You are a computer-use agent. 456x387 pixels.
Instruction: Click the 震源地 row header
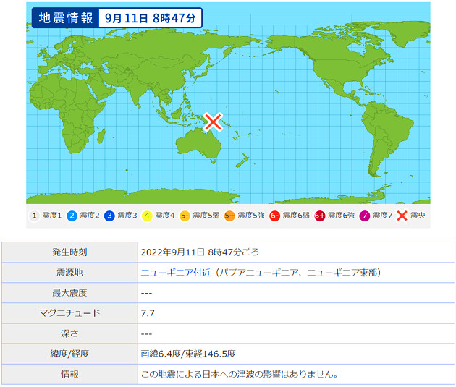click(x=69, y=273)
